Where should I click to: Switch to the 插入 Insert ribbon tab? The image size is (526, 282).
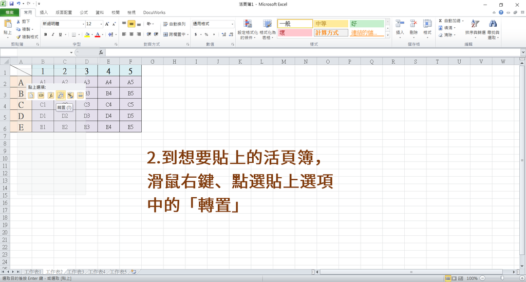click(x=44, y=12)
